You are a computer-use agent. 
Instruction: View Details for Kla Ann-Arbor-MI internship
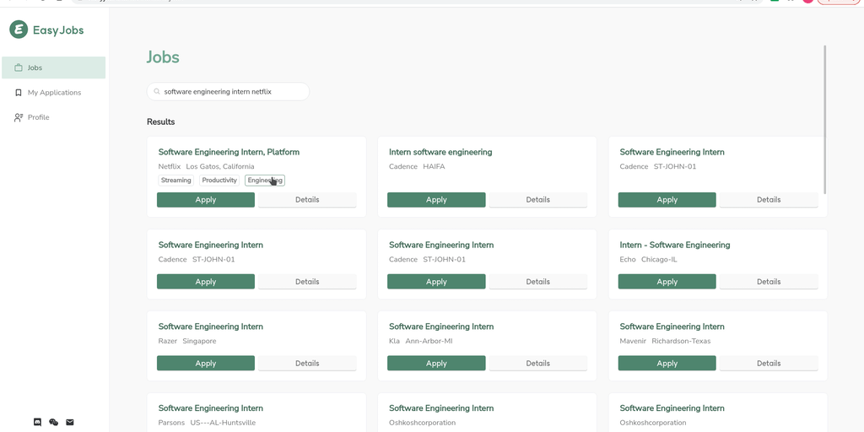point(537,364)
